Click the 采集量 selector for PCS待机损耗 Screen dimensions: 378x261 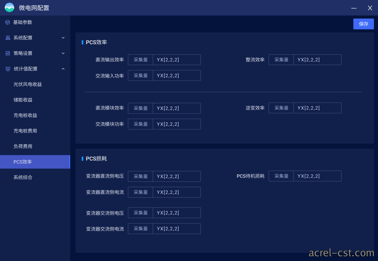coord(281,176)
